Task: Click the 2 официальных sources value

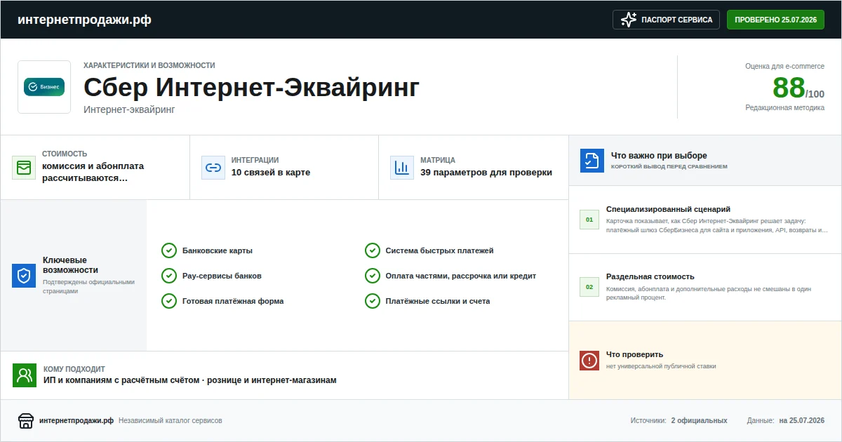Action: click(699, 420)
